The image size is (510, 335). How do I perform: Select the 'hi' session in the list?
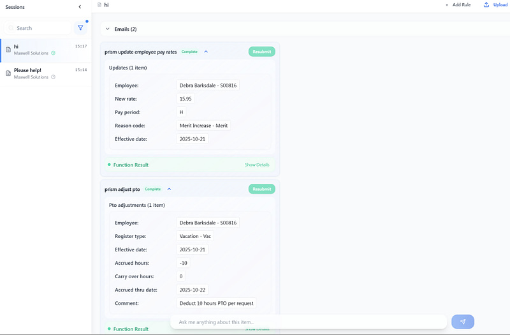point(45,50)
